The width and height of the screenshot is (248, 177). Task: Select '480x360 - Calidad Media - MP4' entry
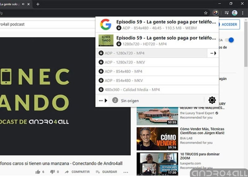(x=157, y=90)
